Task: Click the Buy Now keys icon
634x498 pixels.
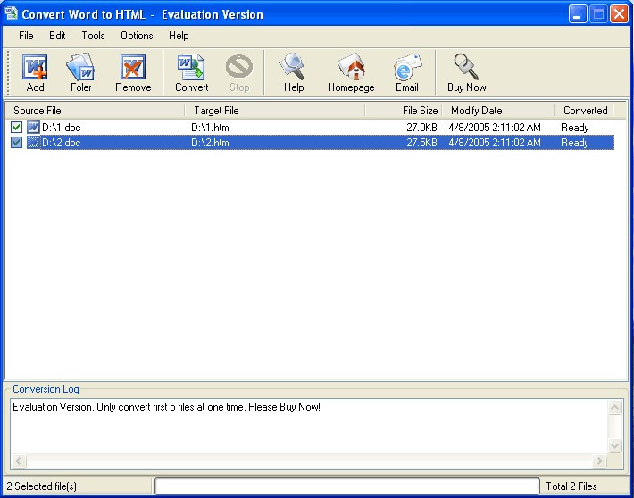Action: coord(465,67)
